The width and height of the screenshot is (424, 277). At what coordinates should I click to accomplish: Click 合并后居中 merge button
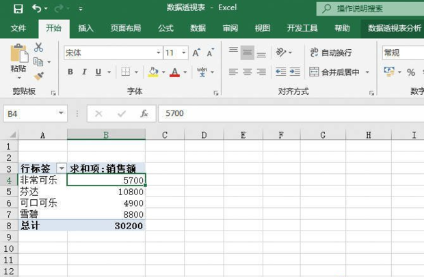[334, 72]
